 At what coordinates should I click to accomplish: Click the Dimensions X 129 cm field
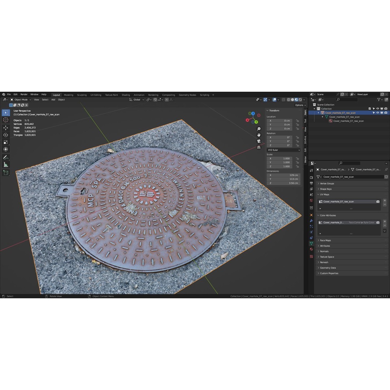click(283, 175)
